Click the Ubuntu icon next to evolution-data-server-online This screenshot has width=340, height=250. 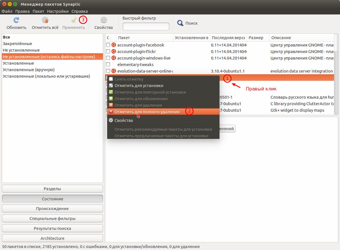[114, 71]
